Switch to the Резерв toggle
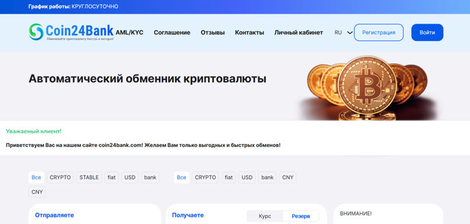The image size is (470, 224). [x=301, y=216]
